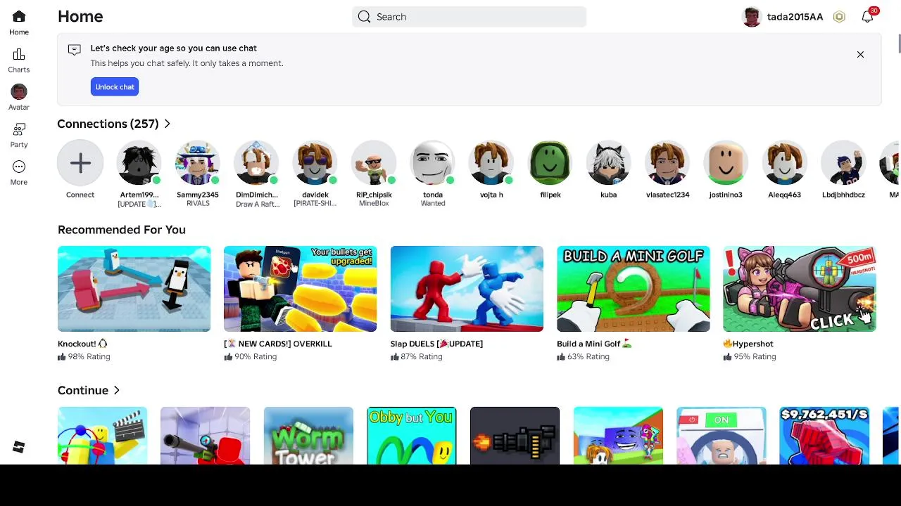The width and height of the screenshot is (901, 506).
Task: Click the Build a Mini Golf title
Action: [x=594, y=344]
